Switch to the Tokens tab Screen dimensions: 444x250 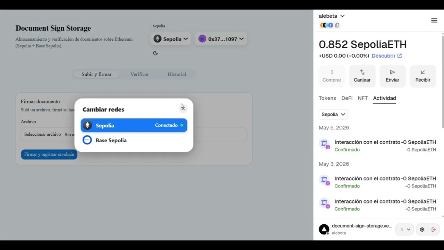pyautogui.click(x=327, y=98)
